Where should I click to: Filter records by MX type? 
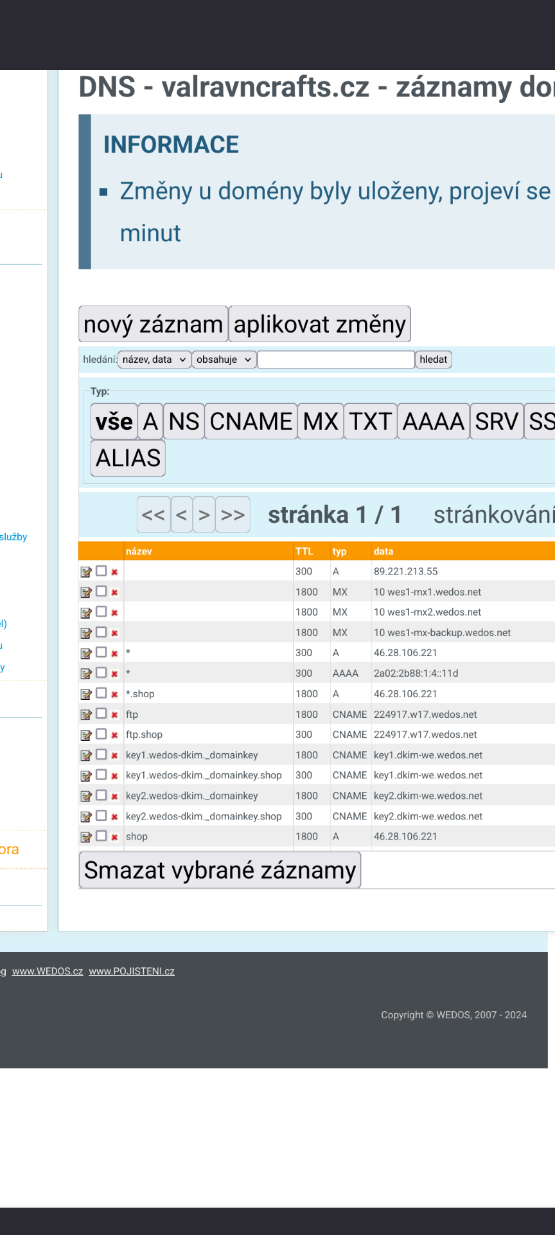tap(320, 422)
